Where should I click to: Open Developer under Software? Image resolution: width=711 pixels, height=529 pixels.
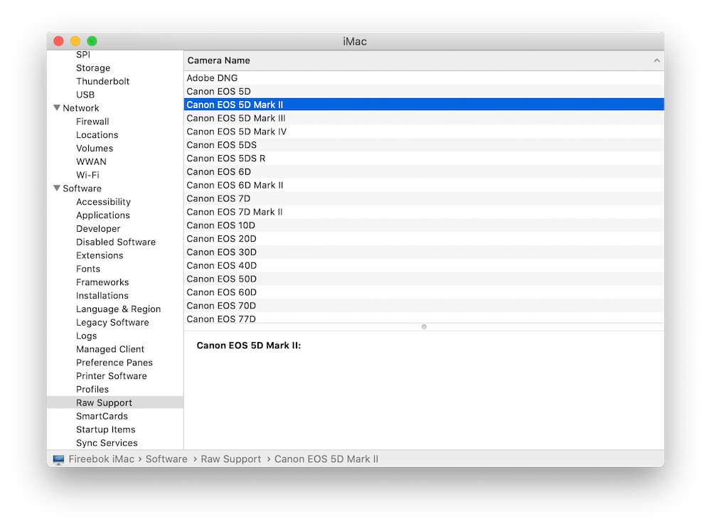click(98, 228)
